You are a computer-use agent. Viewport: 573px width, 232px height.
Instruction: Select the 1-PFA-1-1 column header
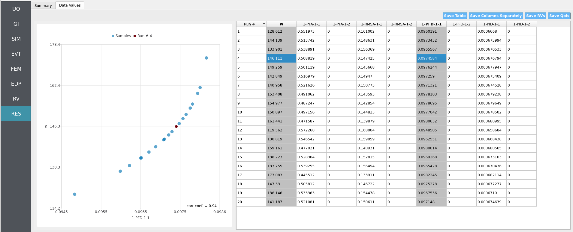click(311, 24)
